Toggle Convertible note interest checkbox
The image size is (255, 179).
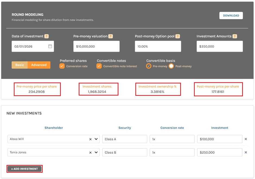click(99, 66)
